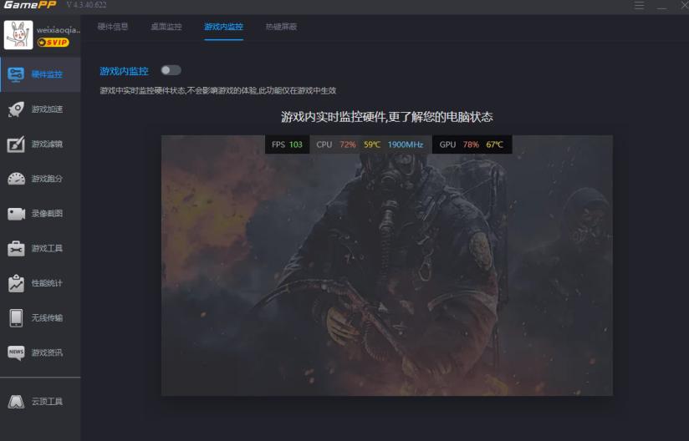Screen dimensions: 689x441
Task: Select the 游戏内监控 tab
Action: pos(223,27)
